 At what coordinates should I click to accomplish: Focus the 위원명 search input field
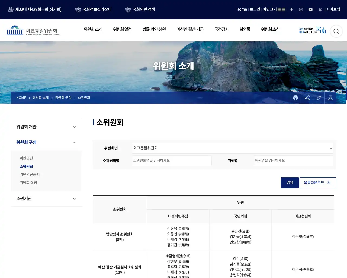tap(294, 161)
